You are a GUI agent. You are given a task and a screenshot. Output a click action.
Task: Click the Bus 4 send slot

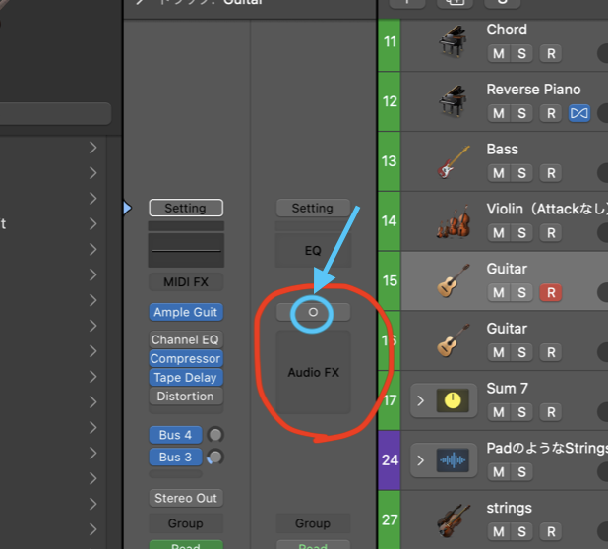click(175, 435)
